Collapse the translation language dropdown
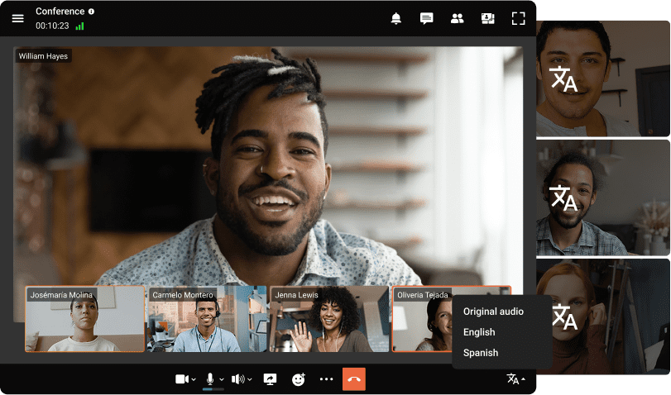The width and height of the screenshot is (671, 395). point(516,379)
